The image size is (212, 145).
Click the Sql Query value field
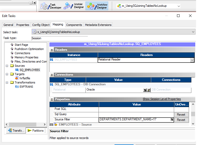point(136,115)
